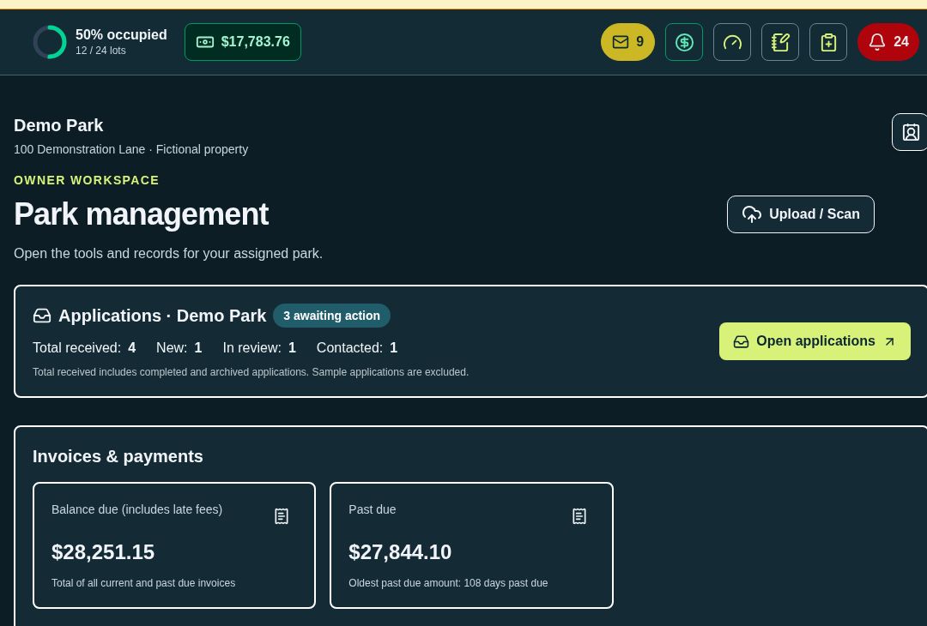Click the In review: 1 count
This screenshot has width=927, height=626.
pyautogui.click(x=259, y=348)
